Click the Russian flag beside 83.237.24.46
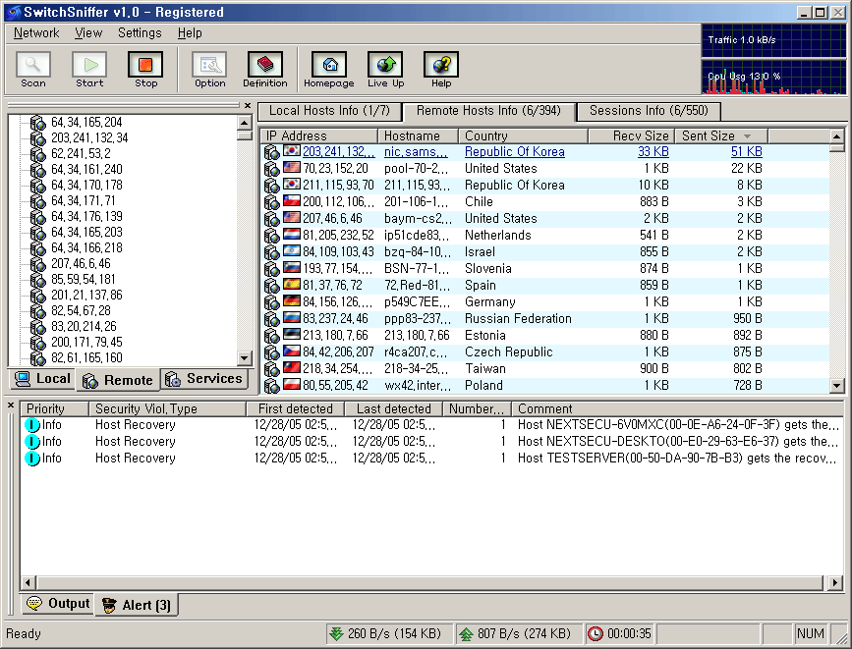Screen dimensions: 852x649 [292, 318]
